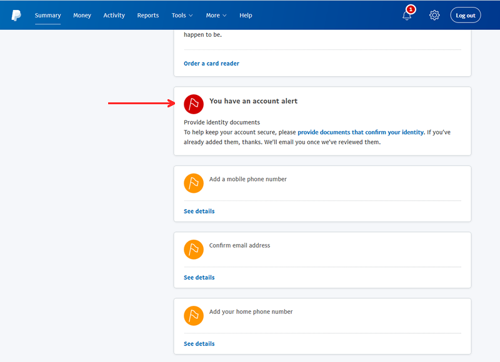Image resolution: width=500 pixels, height=362 pixels.
Task: Open the Help page
Action: 246,15
